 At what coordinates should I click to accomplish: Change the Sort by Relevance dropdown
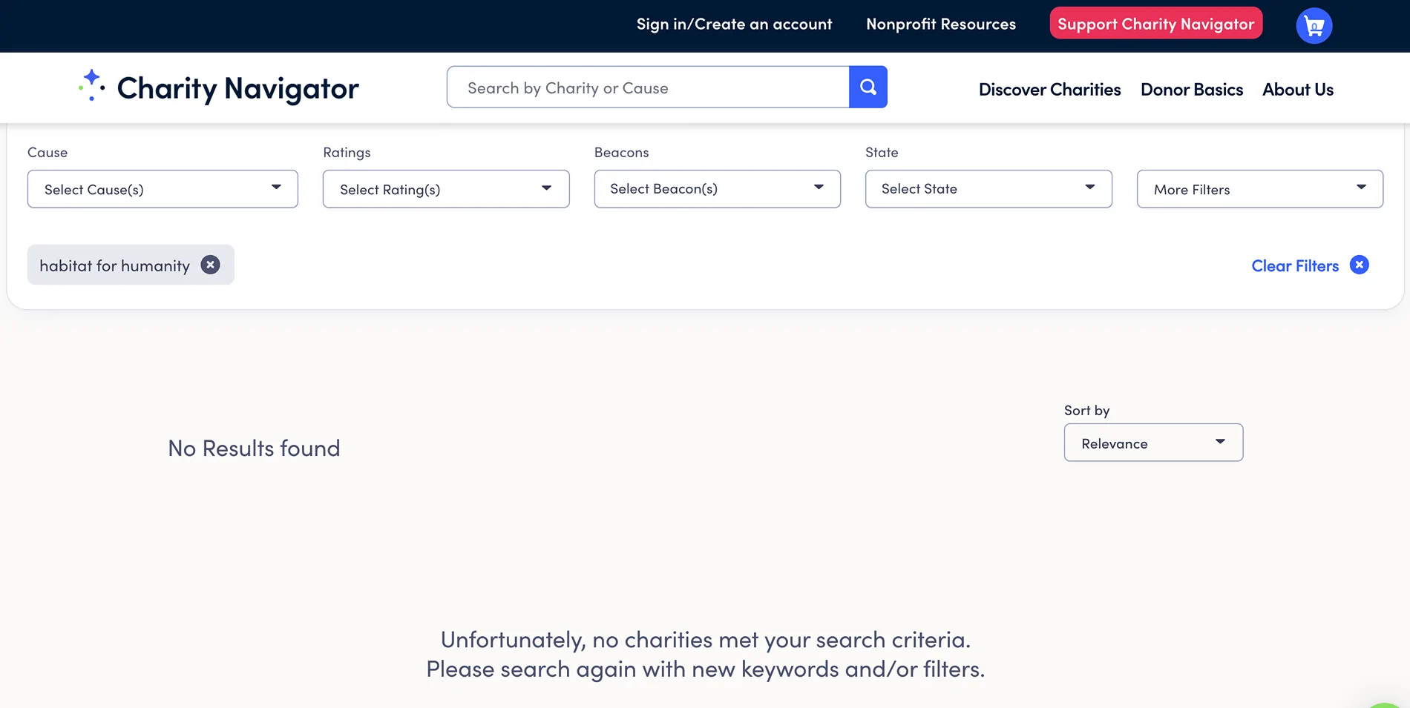click(1154, 443)
